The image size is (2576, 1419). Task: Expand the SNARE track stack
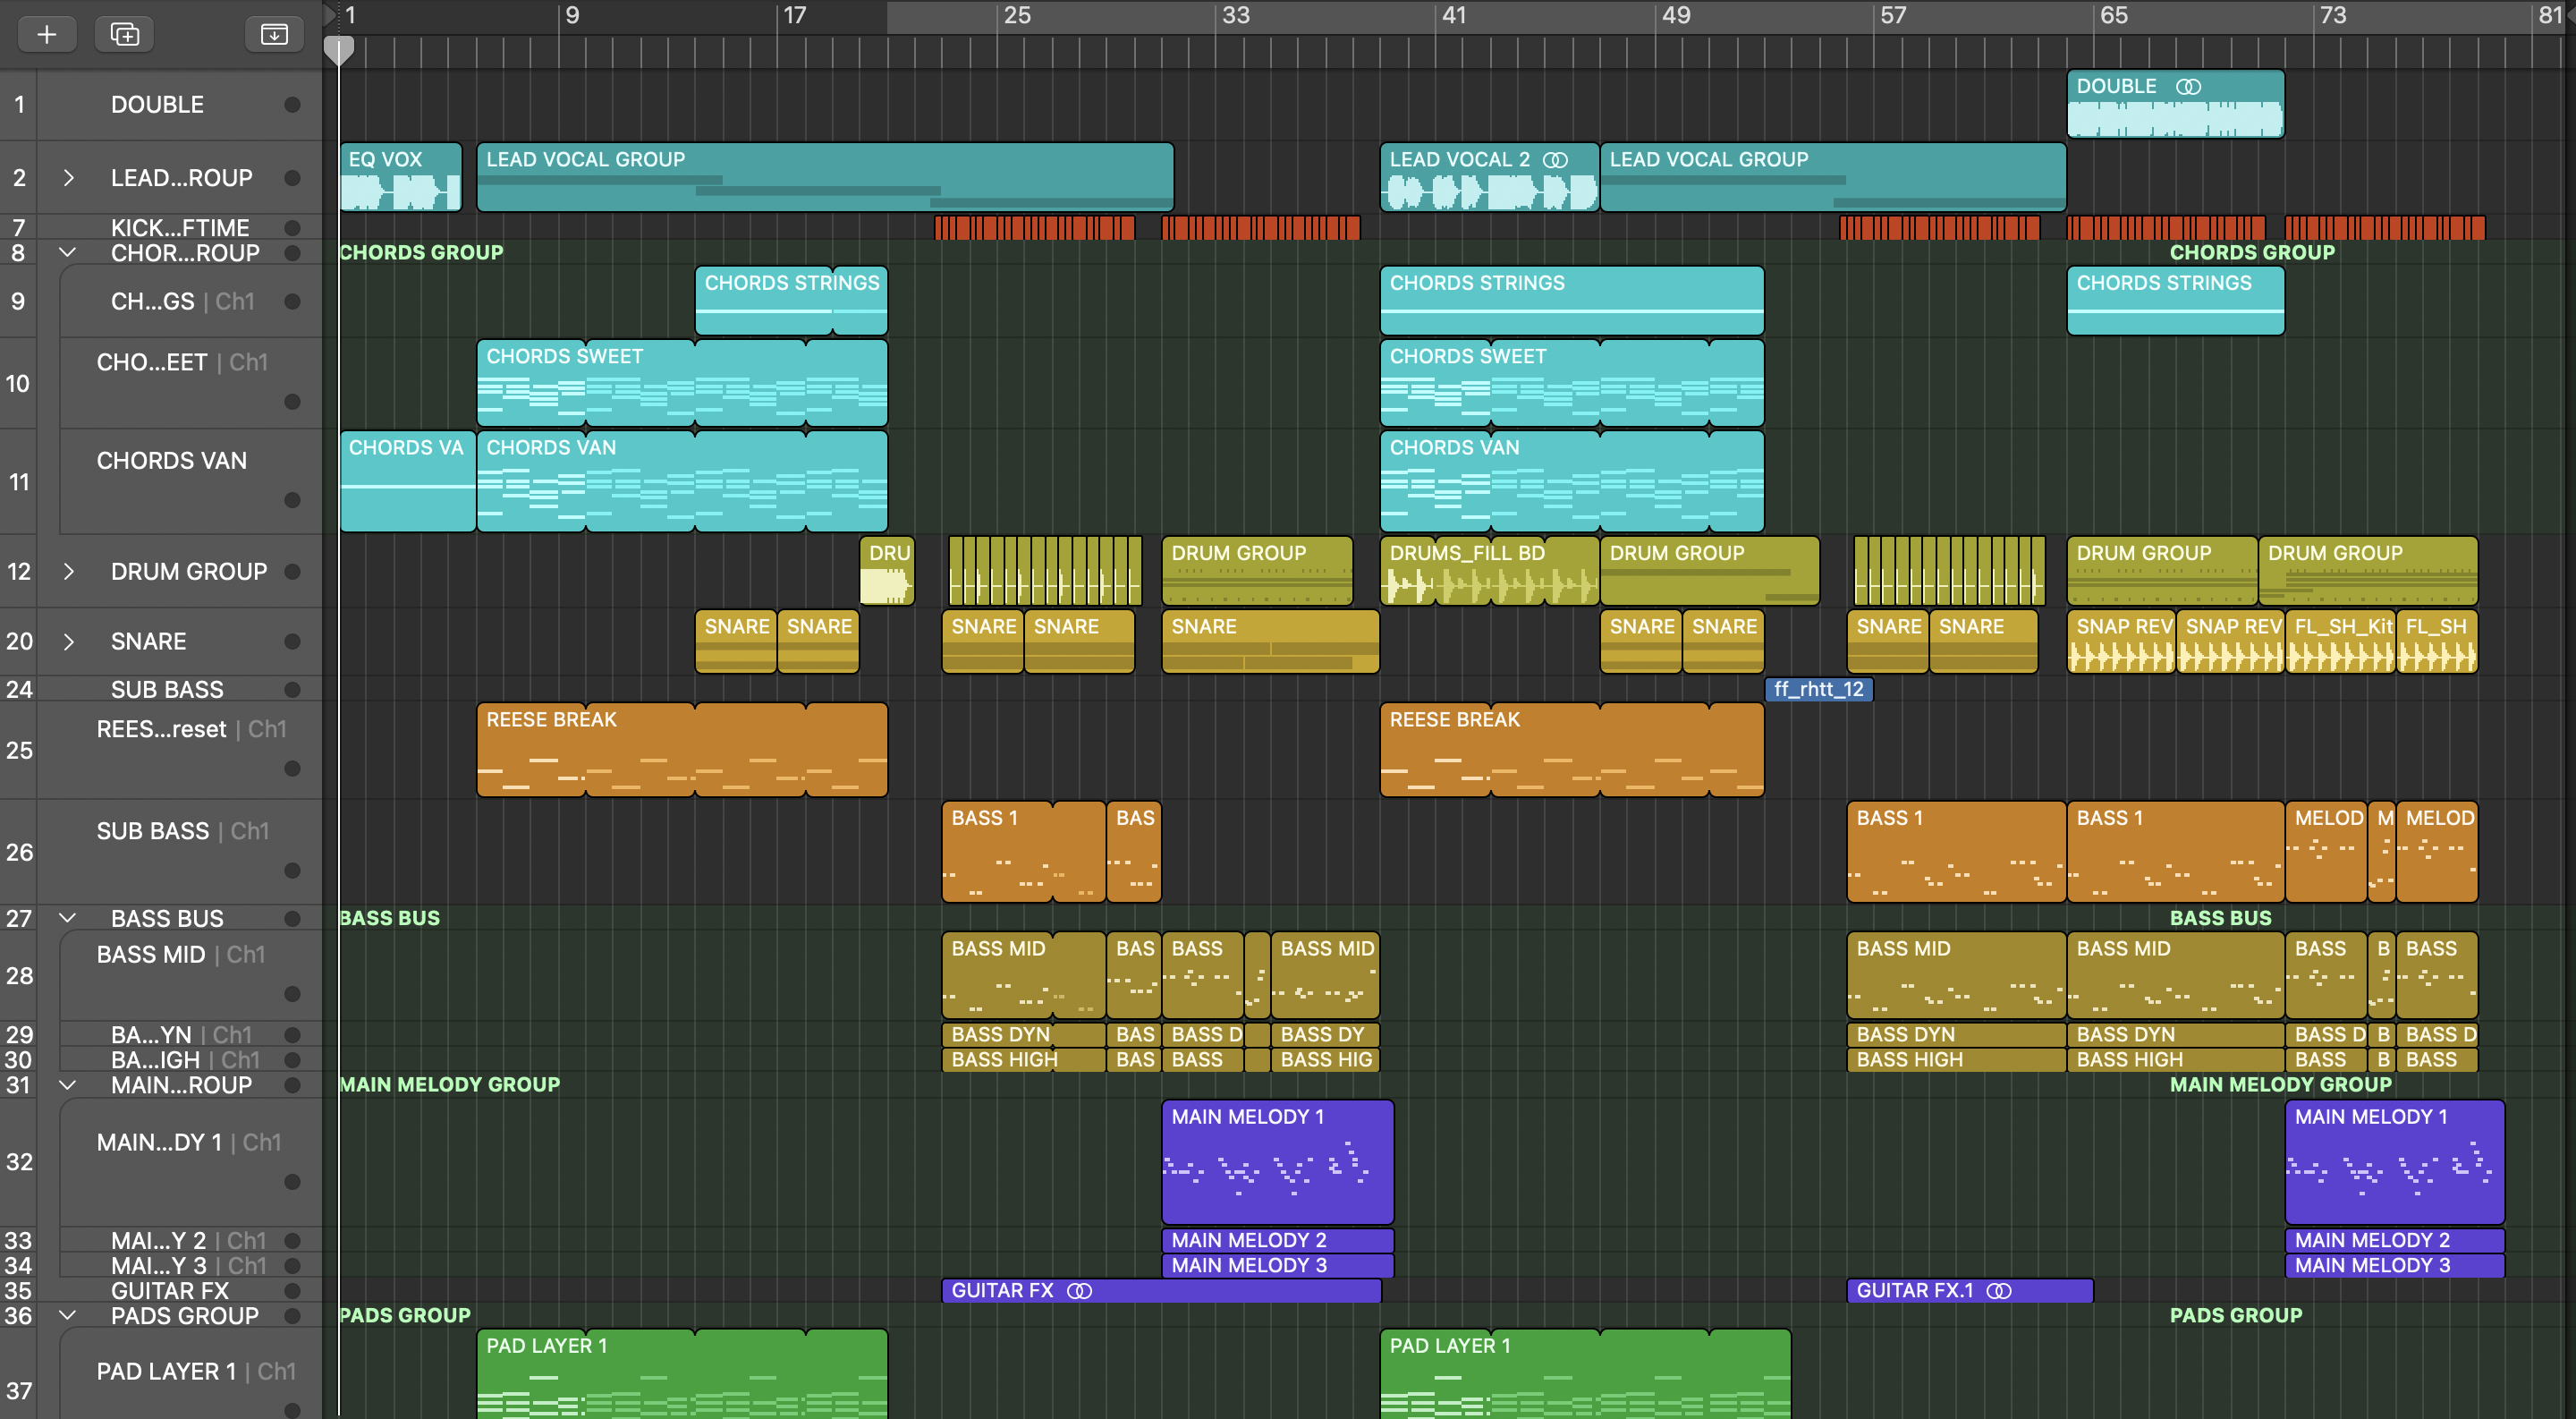click(68, 642)
